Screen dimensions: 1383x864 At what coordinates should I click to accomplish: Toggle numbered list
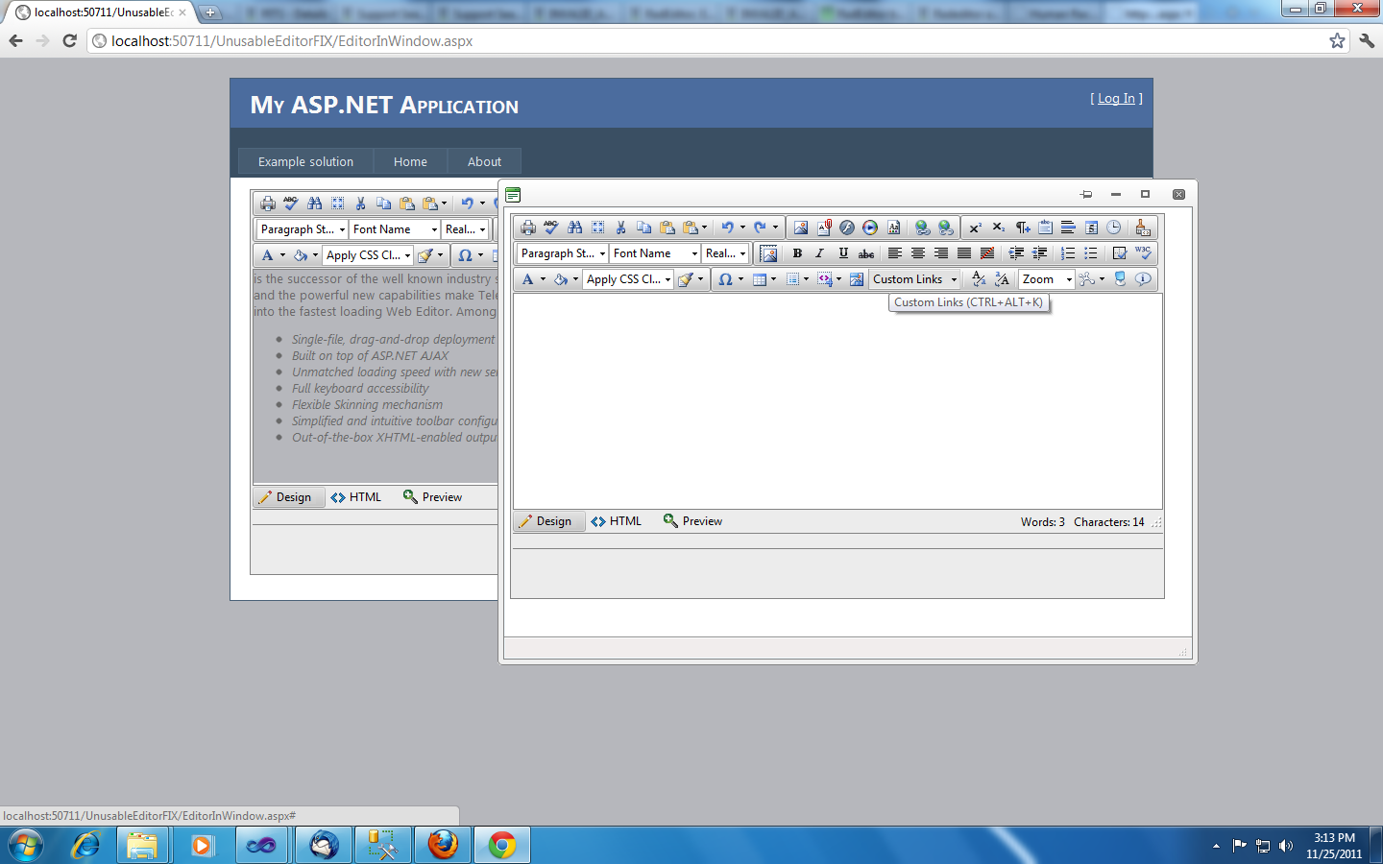click(1068, 253)
